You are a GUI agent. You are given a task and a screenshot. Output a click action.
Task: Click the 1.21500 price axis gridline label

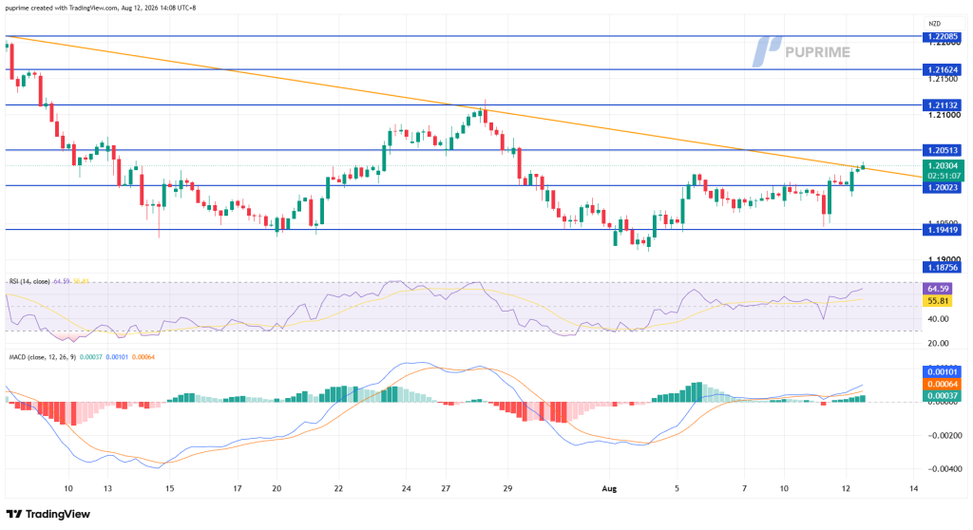tap(944, 79)
